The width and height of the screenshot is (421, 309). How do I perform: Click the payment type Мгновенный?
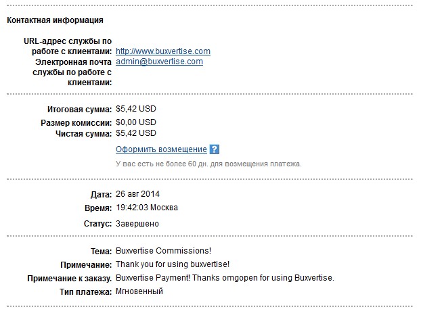point(139,291)
